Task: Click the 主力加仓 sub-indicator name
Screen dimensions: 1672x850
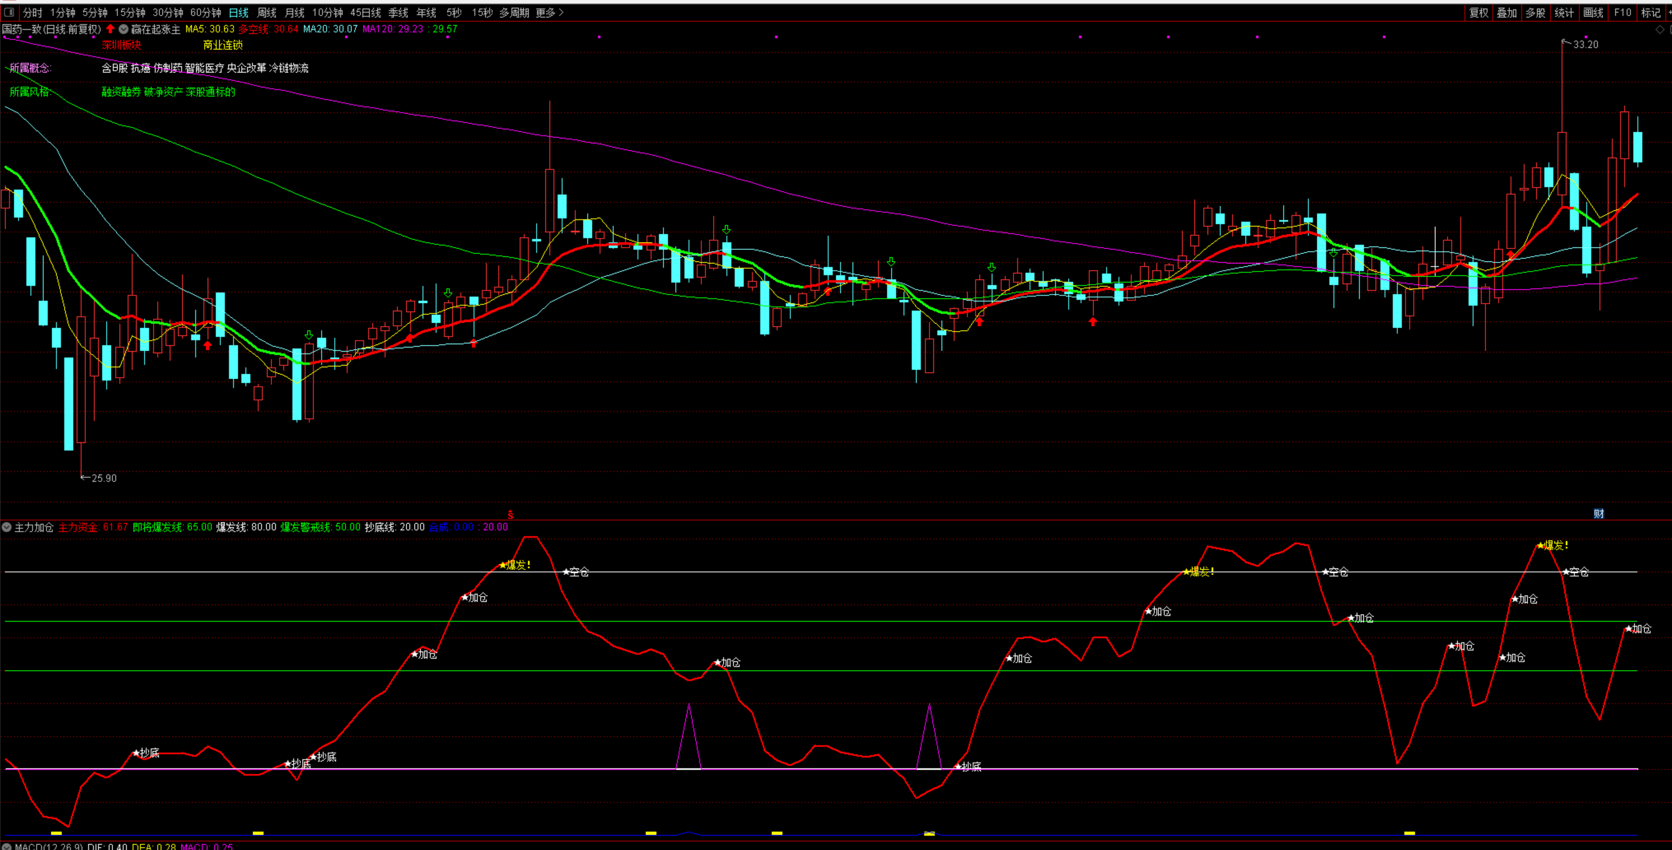Action: click(x=35, y=527)
